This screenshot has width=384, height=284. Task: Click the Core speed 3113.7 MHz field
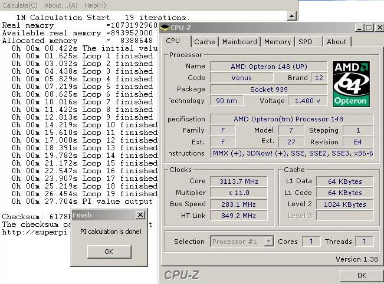239,181
